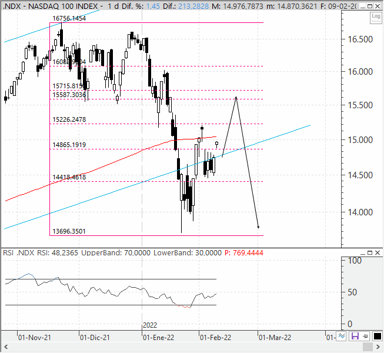Minimize the RSI indicator panel
Viewport: 384px width, 353px height.
click(363, 253)
